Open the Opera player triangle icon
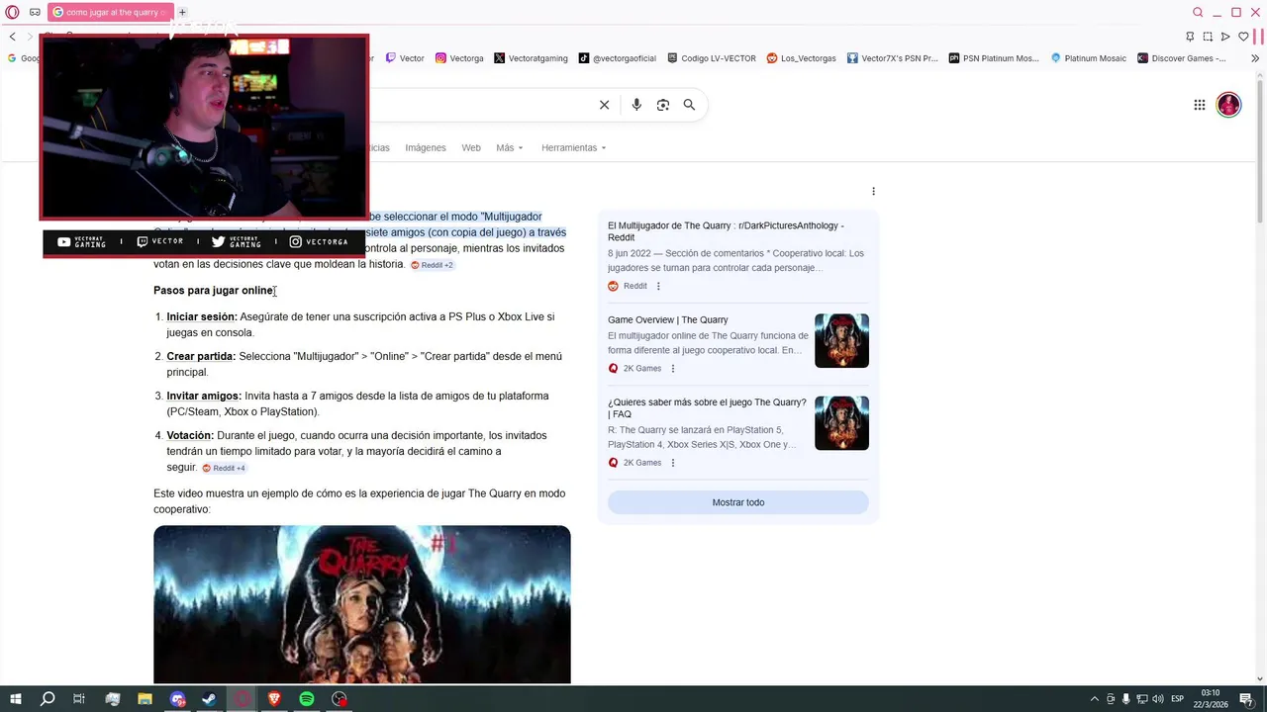The width and height of the screenshot is (1267, 712). [x=1225, y=37]
